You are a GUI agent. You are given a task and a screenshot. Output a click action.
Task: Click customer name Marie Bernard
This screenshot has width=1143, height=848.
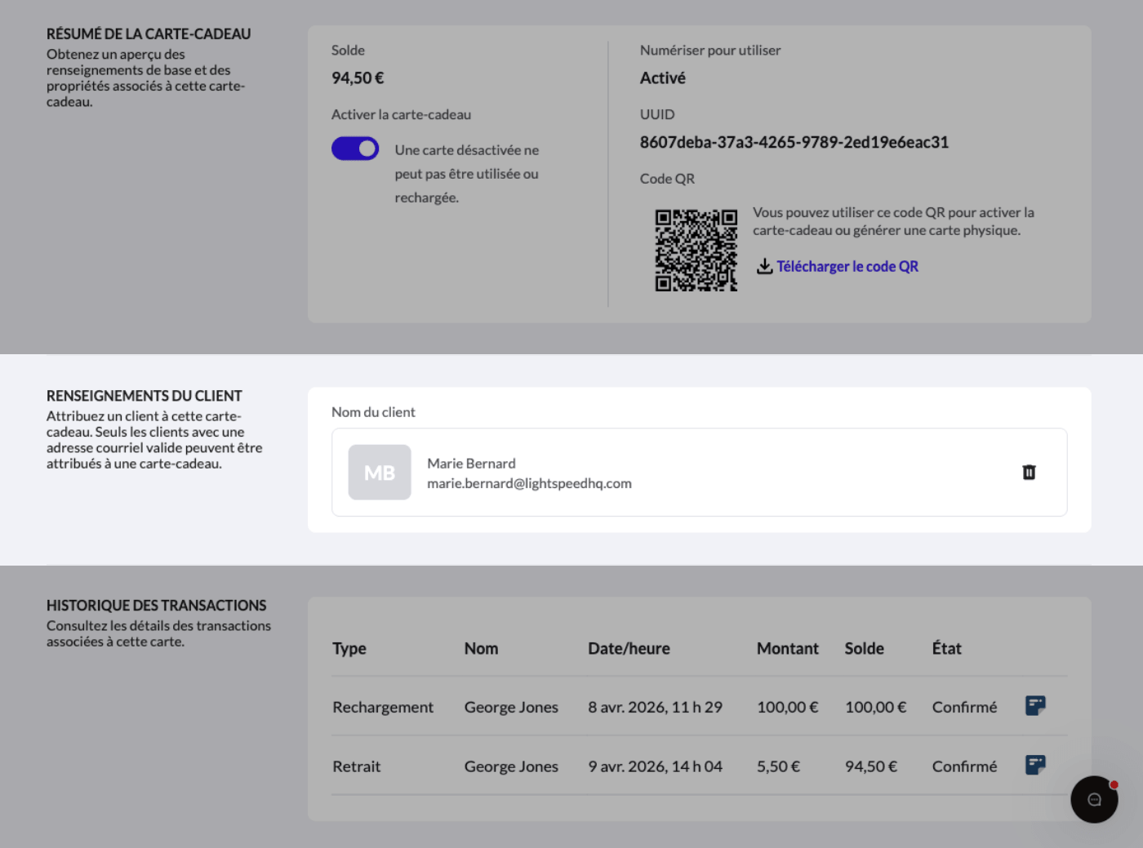[471, 464]
